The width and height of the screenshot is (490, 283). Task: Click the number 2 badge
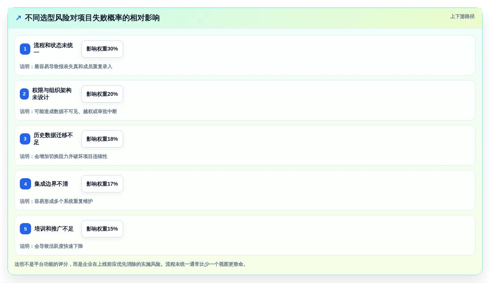coord(24,94)
